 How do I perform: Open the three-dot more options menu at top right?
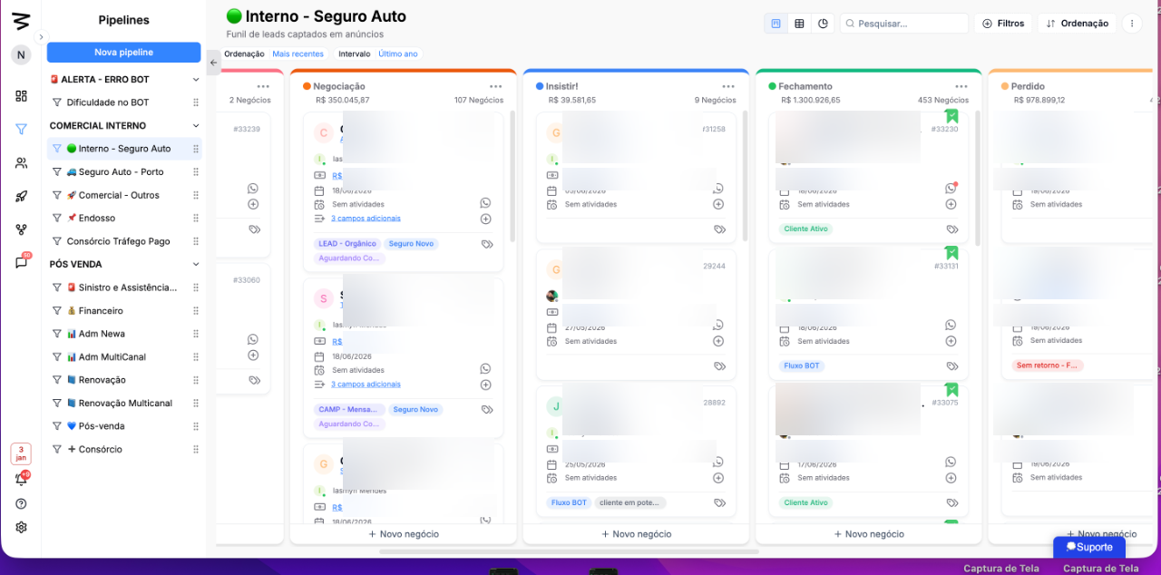point(1132,24)
